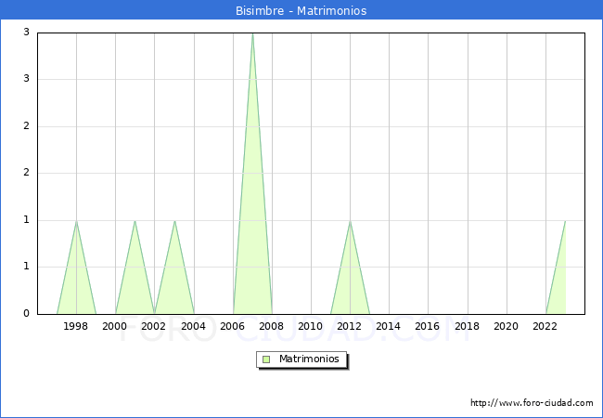This screenshot has height=418, width=603.
Task: Click the 1998 x-axis label
Action: click(76, 326)
